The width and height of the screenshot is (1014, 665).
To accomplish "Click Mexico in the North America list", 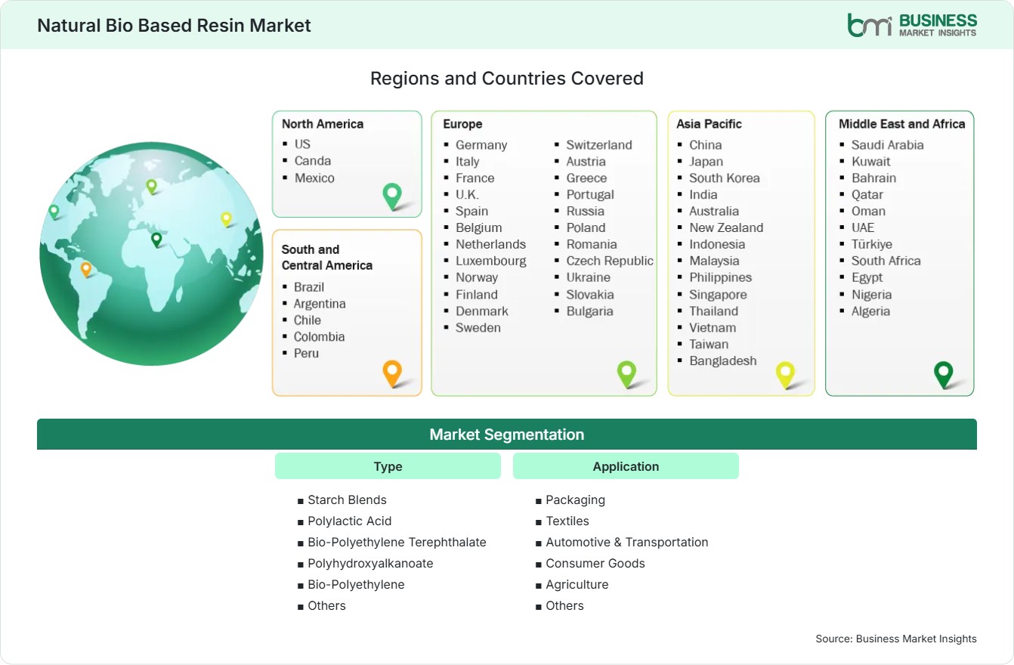I will 314,178.
